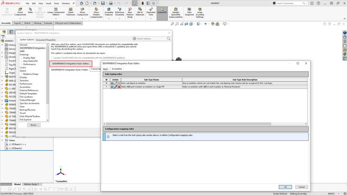The image size is (347, 195).
Task: Click the Rules Folder path field
Action: 95,69
